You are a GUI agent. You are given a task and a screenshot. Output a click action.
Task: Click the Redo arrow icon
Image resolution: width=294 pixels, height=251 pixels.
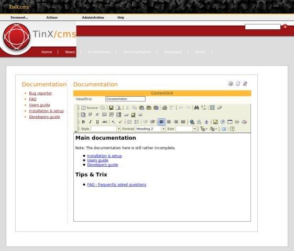tap(188, 108)
